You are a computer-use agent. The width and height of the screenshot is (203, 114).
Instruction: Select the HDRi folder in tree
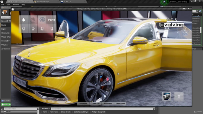point(8,111)
